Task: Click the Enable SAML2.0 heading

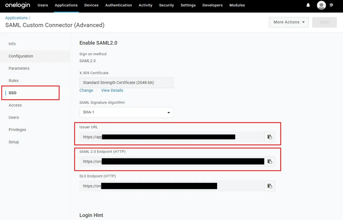Action: 98,43
